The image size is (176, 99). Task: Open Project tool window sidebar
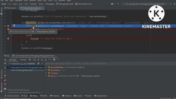coord(1,11)
